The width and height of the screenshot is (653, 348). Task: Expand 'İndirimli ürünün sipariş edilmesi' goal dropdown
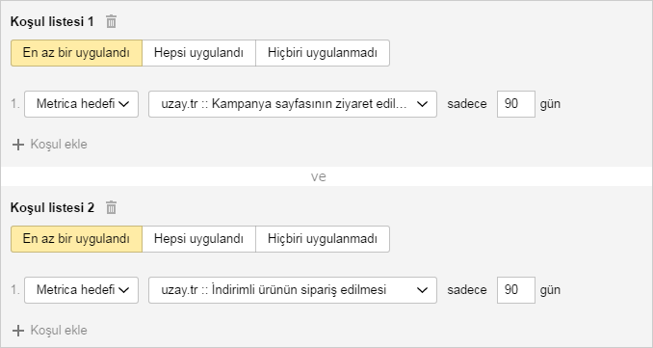click(x=293, y=289)
